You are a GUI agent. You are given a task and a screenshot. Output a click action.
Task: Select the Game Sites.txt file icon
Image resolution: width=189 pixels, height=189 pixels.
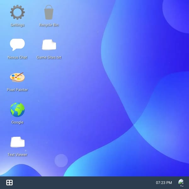point(49,45)
